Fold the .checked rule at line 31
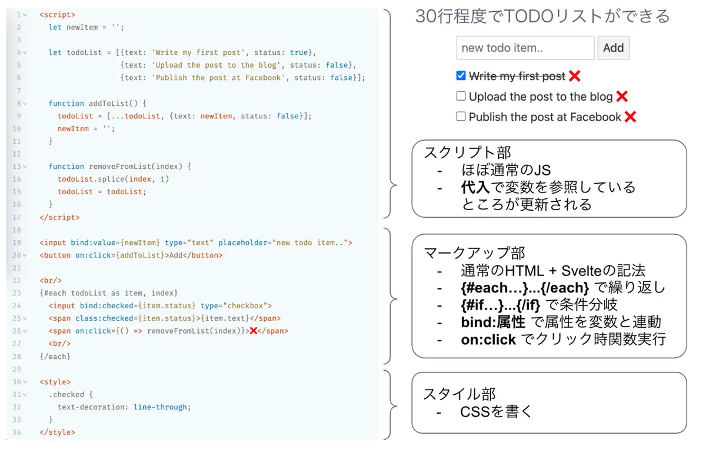This screenshot has height=456, width=706. [x=24, y=395]
